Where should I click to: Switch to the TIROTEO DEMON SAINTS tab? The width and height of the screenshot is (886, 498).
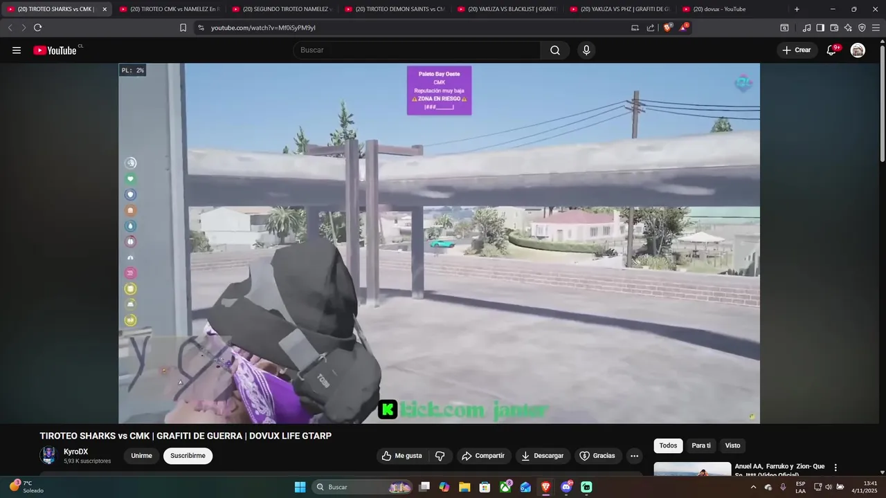395,9
